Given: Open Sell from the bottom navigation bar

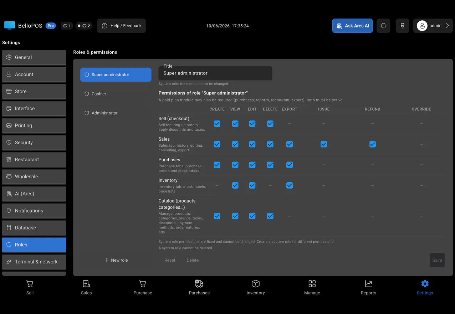Looking at the screenshot, I should [x=30, y=288].
